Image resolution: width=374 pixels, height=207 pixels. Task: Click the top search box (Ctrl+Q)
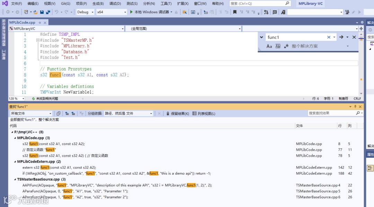[260, 3]
